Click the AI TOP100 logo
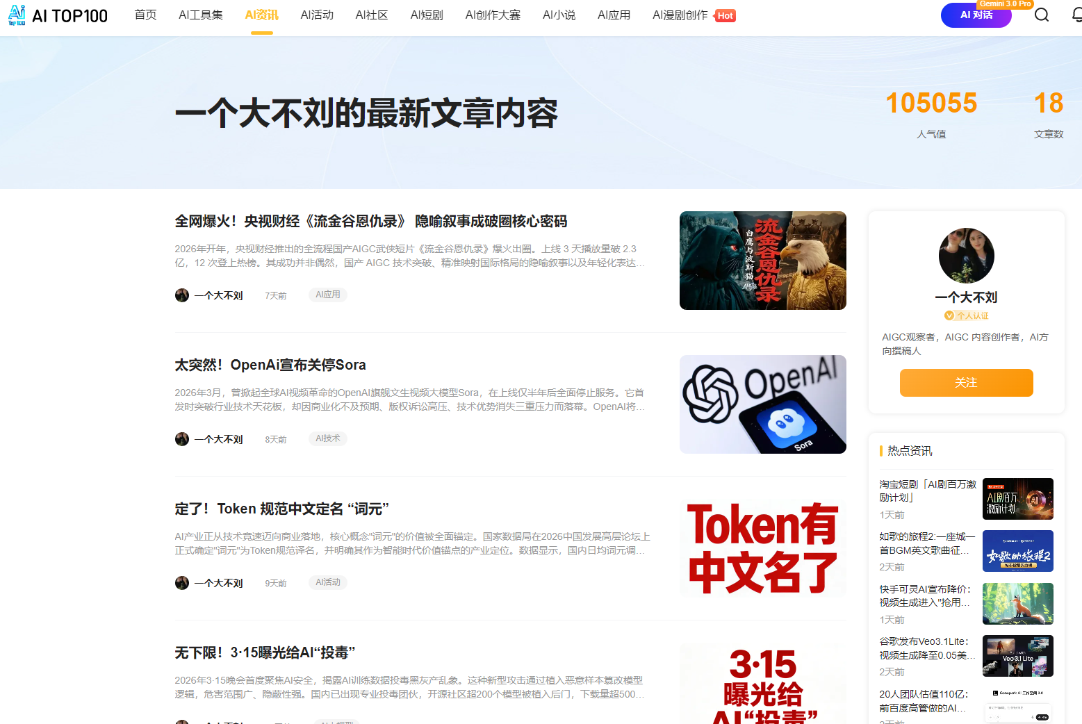The width and height of the screenshot is (1082, 724). point(58,15)
